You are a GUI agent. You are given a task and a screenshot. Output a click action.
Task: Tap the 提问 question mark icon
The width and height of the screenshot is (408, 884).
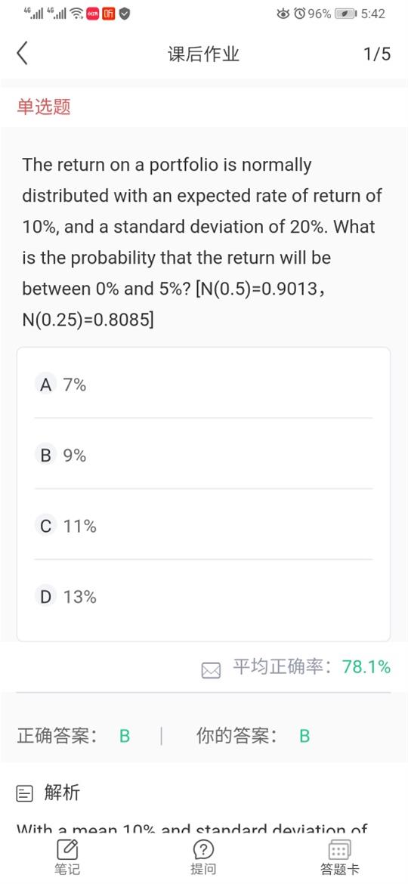pos(203,849)
